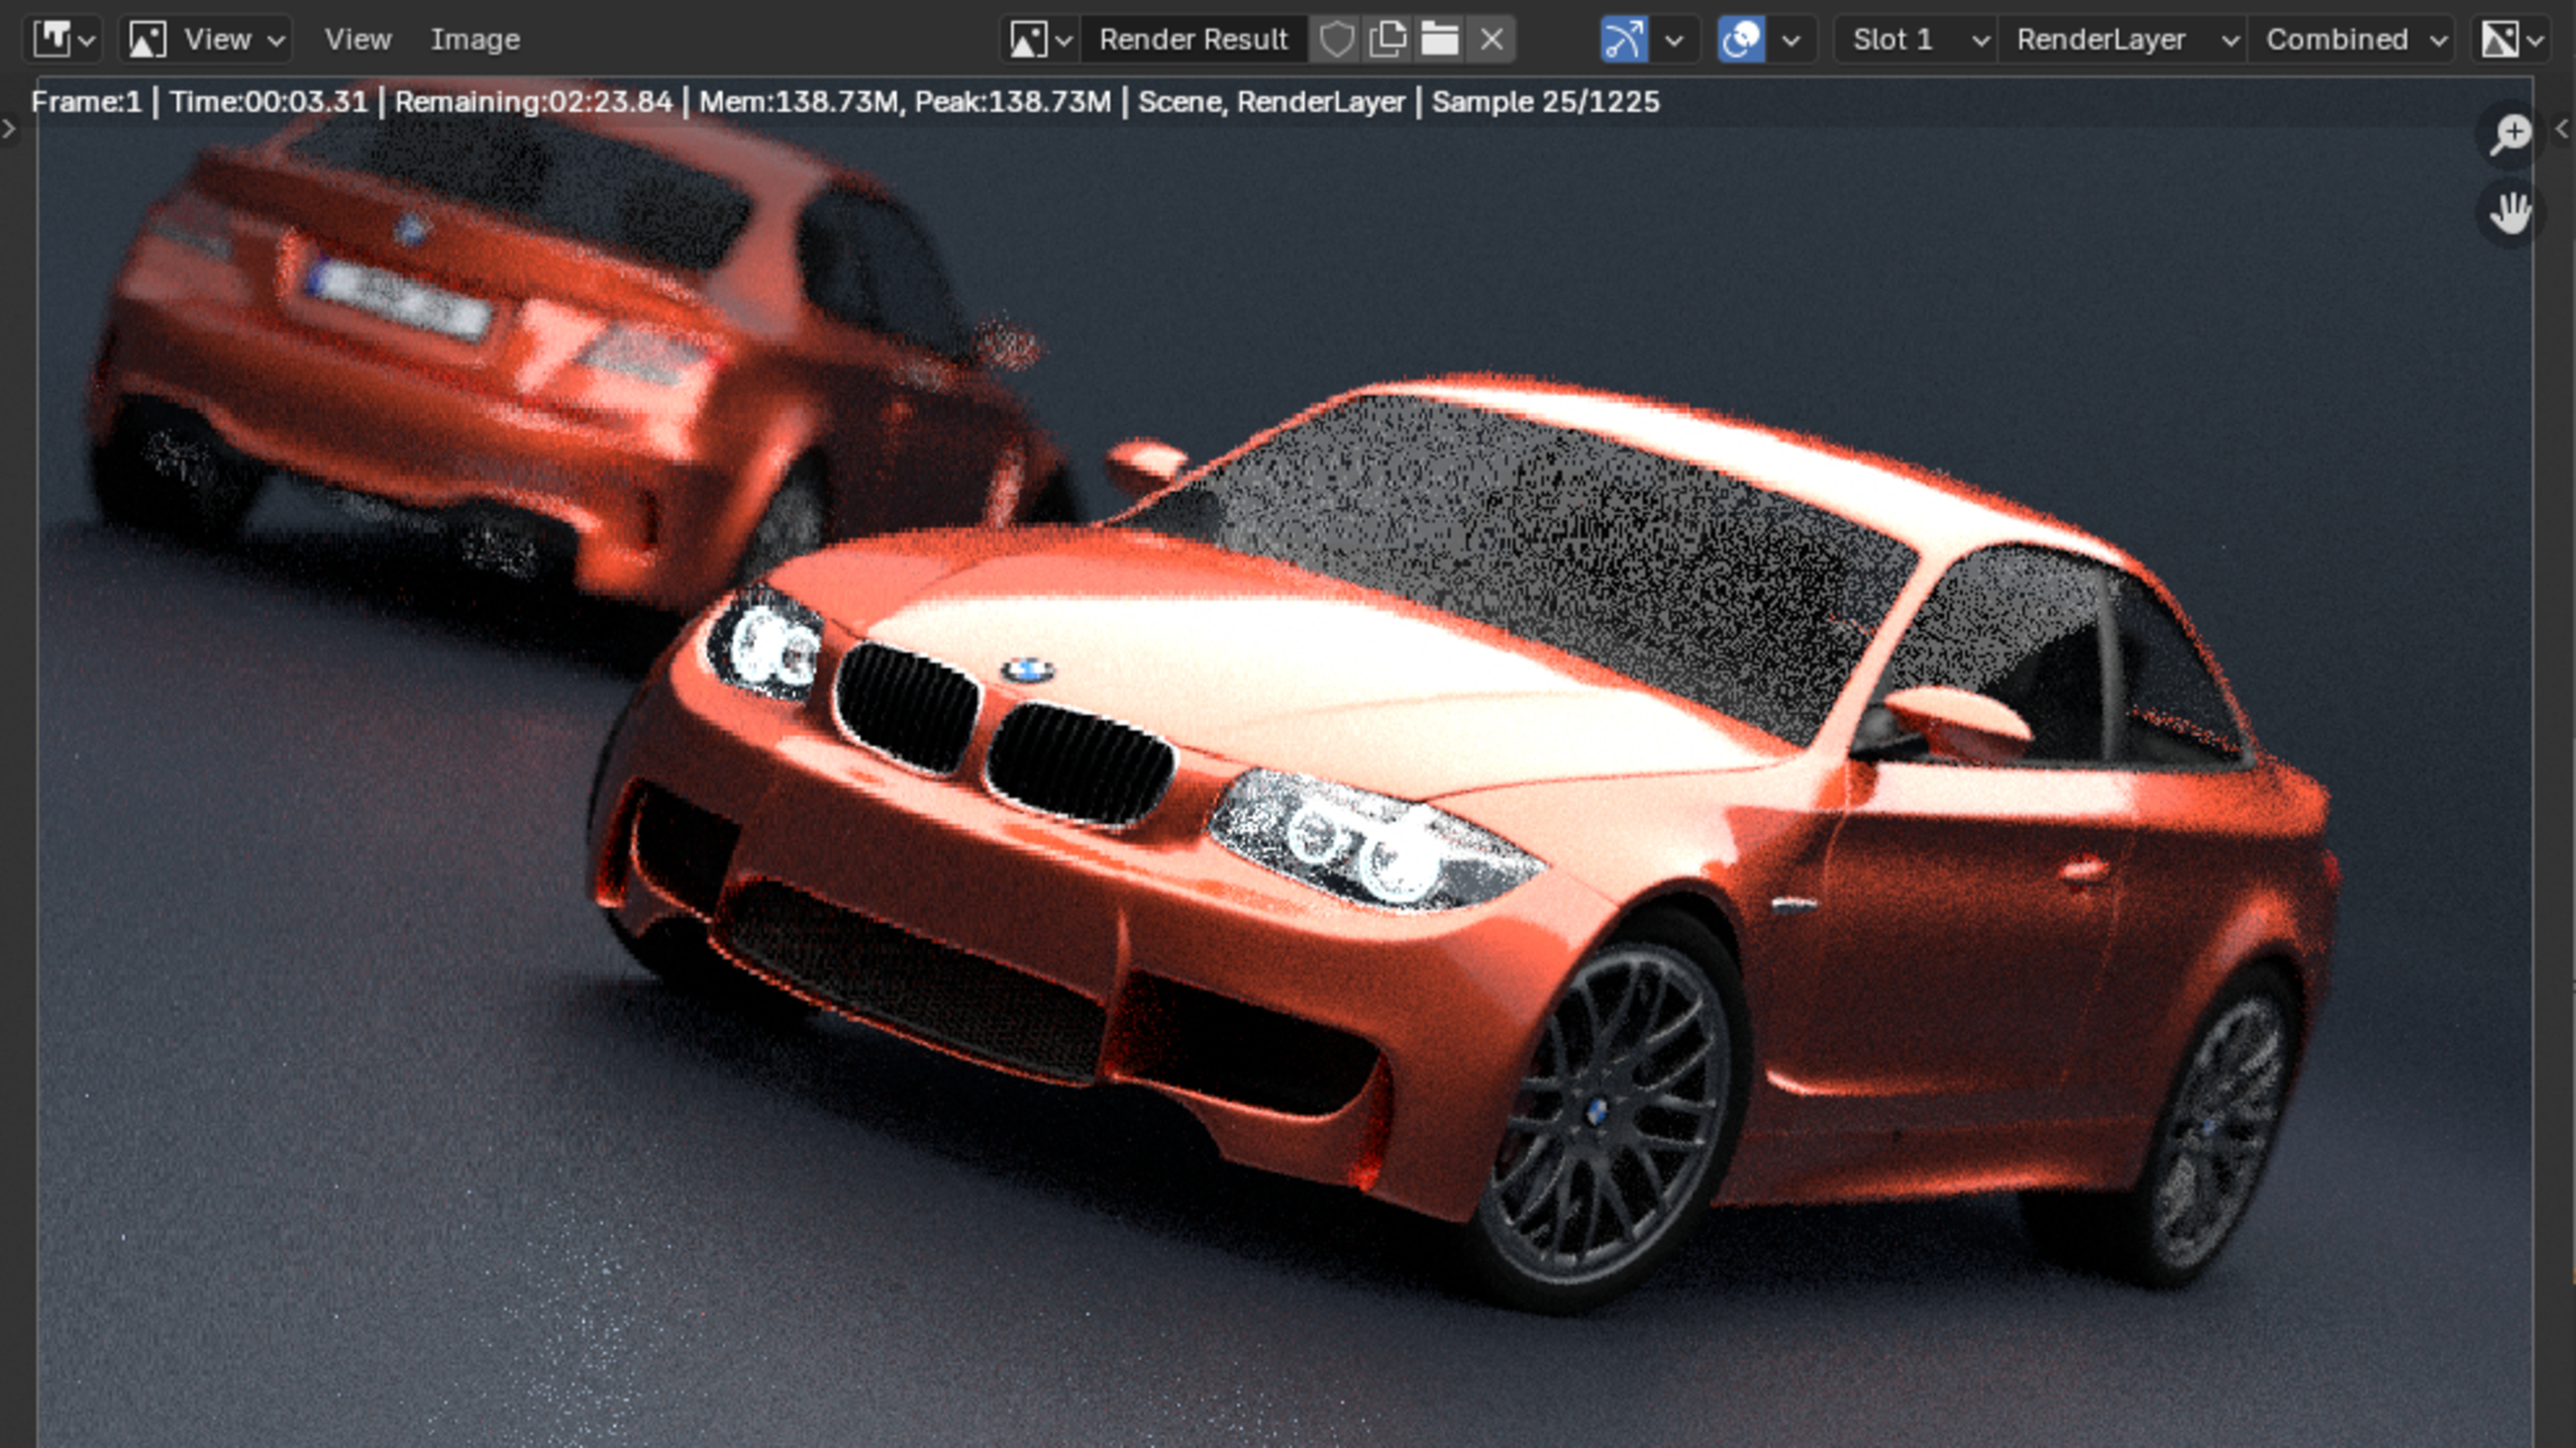Toggle the overlays display button
Viewport: 2576px width, 1448px height.
pos(1741,40)
